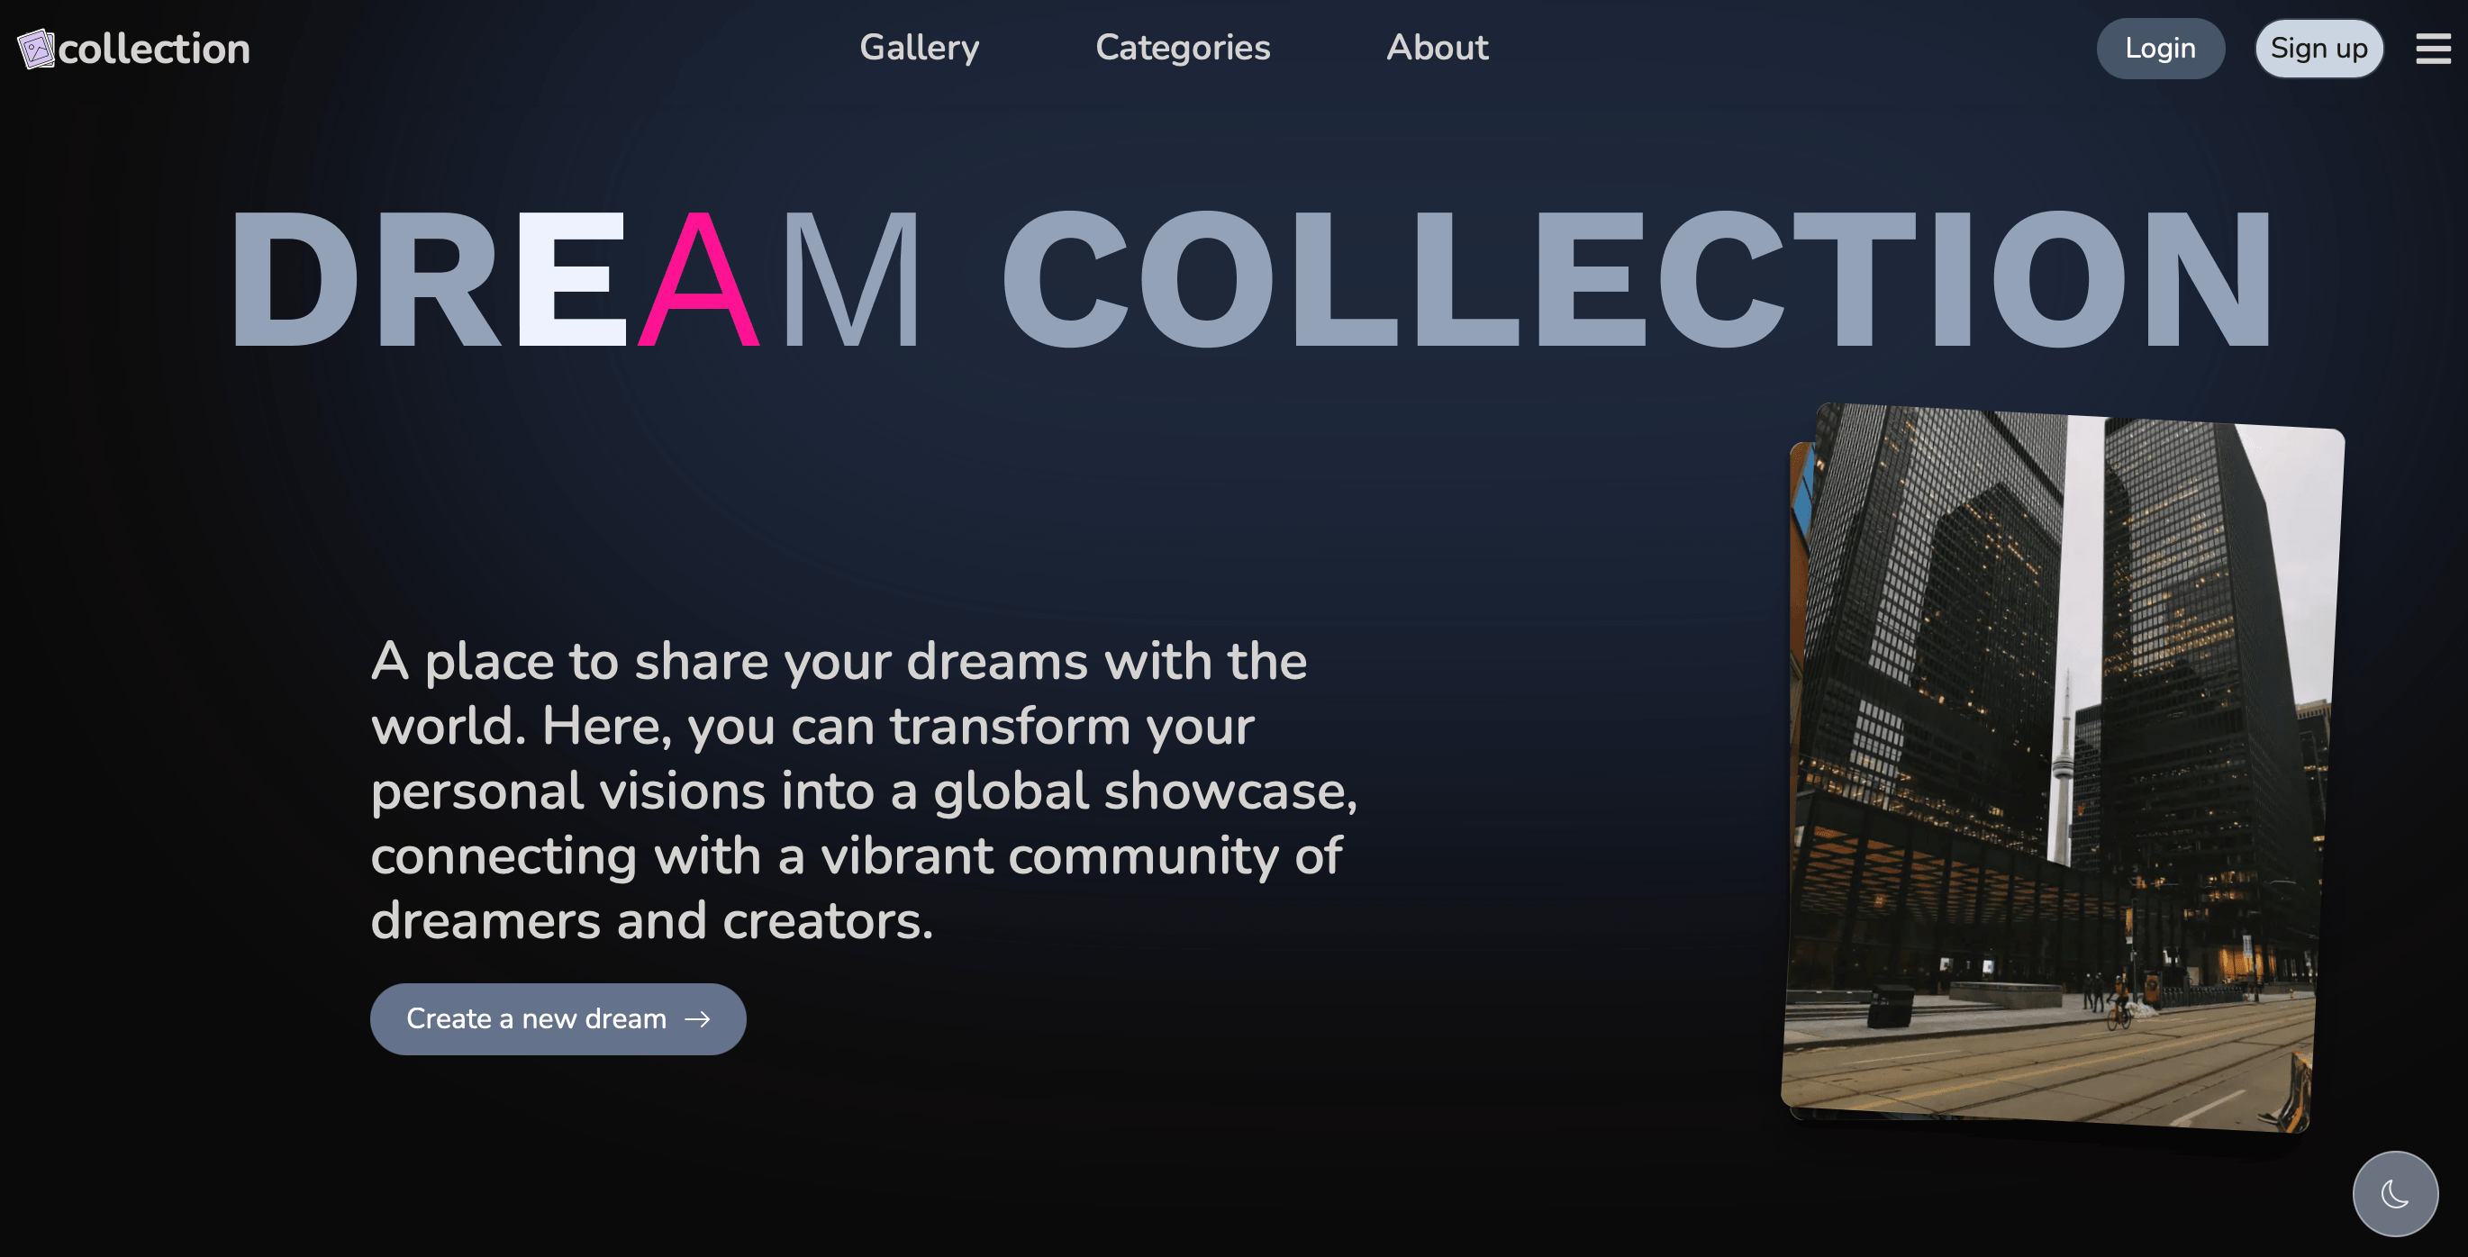Toggle dark mode with the moon button
Image resolution: width=2468 pixels, height=1257 pixels.
pos(2394,1193)
